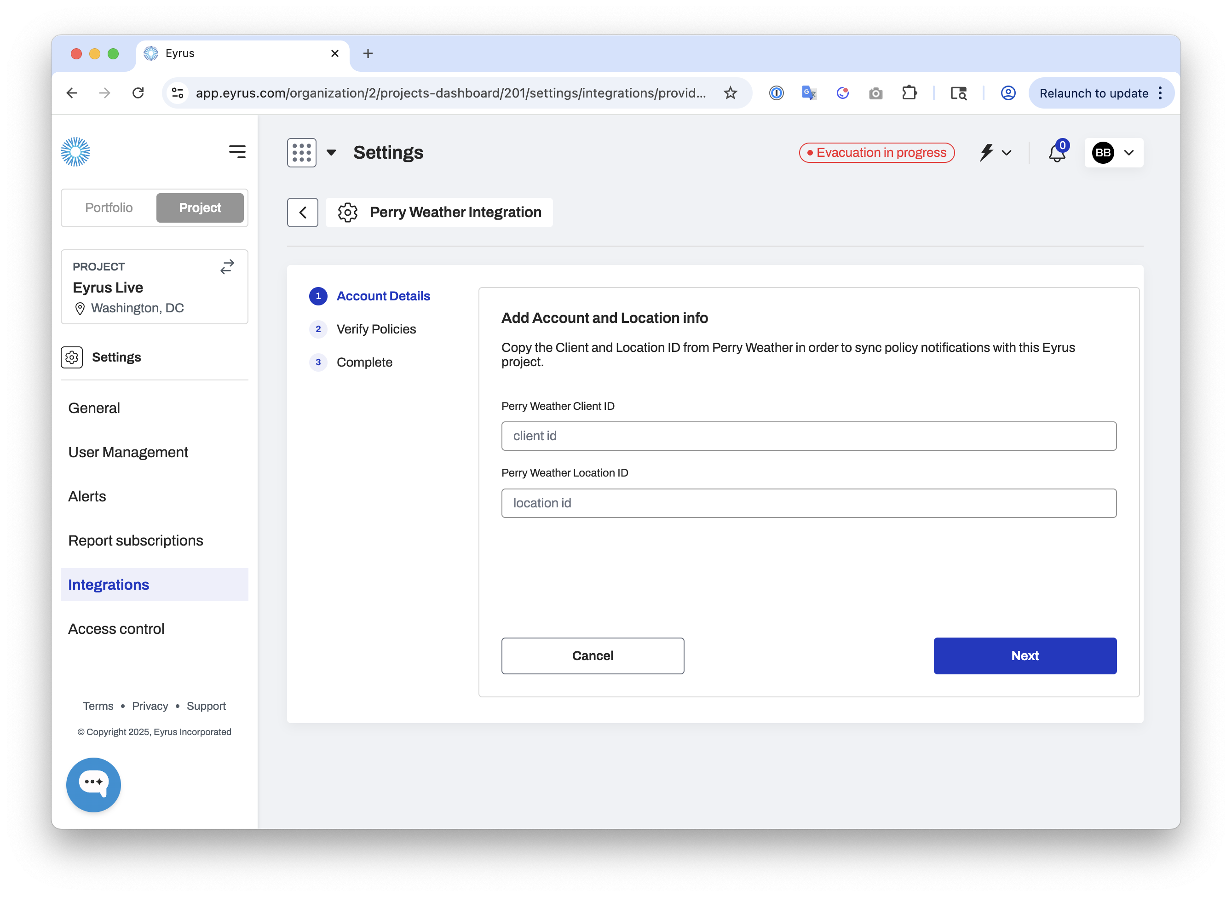Switch to the Portfolio view

pyautogui.click(x=108, y=207)
